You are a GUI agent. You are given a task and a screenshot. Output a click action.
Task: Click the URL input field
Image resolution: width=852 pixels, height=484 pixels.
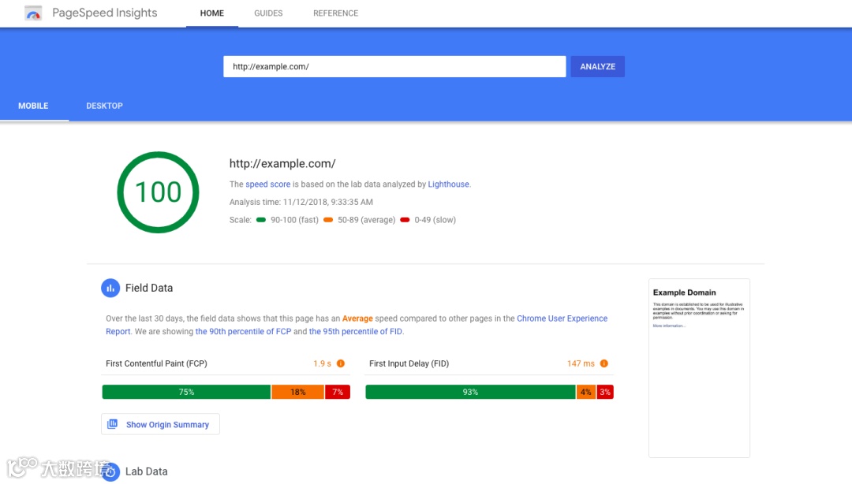394,66
